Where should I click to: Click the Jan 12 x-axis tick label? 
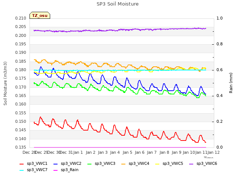(214, 152)
